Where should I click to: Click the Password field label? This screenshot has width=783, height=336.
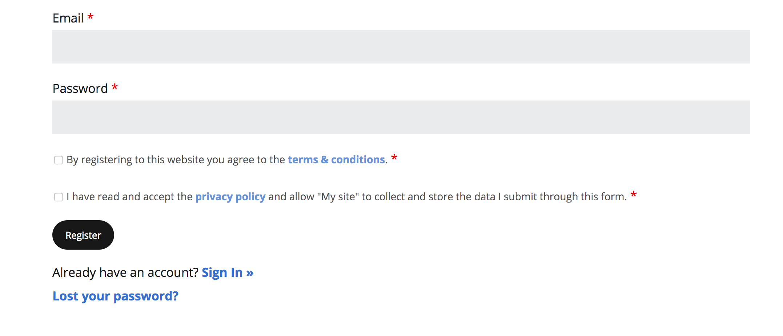[x=80, y=88]
